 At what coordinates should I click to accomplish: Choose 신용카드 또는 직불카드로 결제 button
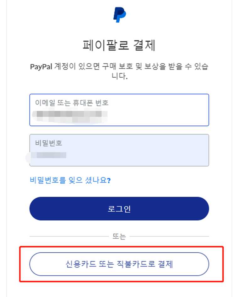click(119, 264)
